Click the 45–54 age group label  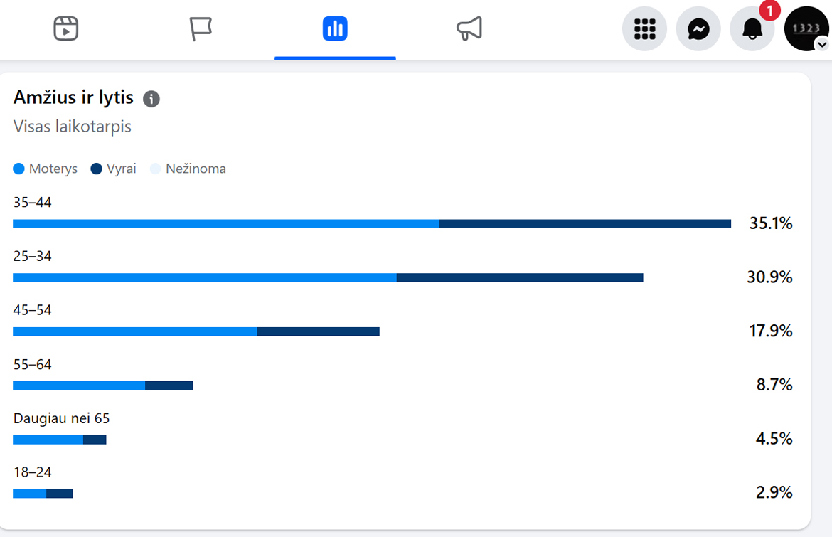(33, 310)
